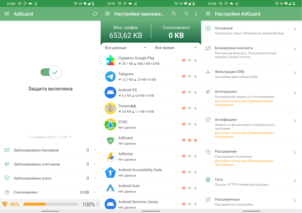Toggle Wi-Fi access for Android Auto
Image resolution: width=302 pixels, height=213 pixels.
coord(190,188)
